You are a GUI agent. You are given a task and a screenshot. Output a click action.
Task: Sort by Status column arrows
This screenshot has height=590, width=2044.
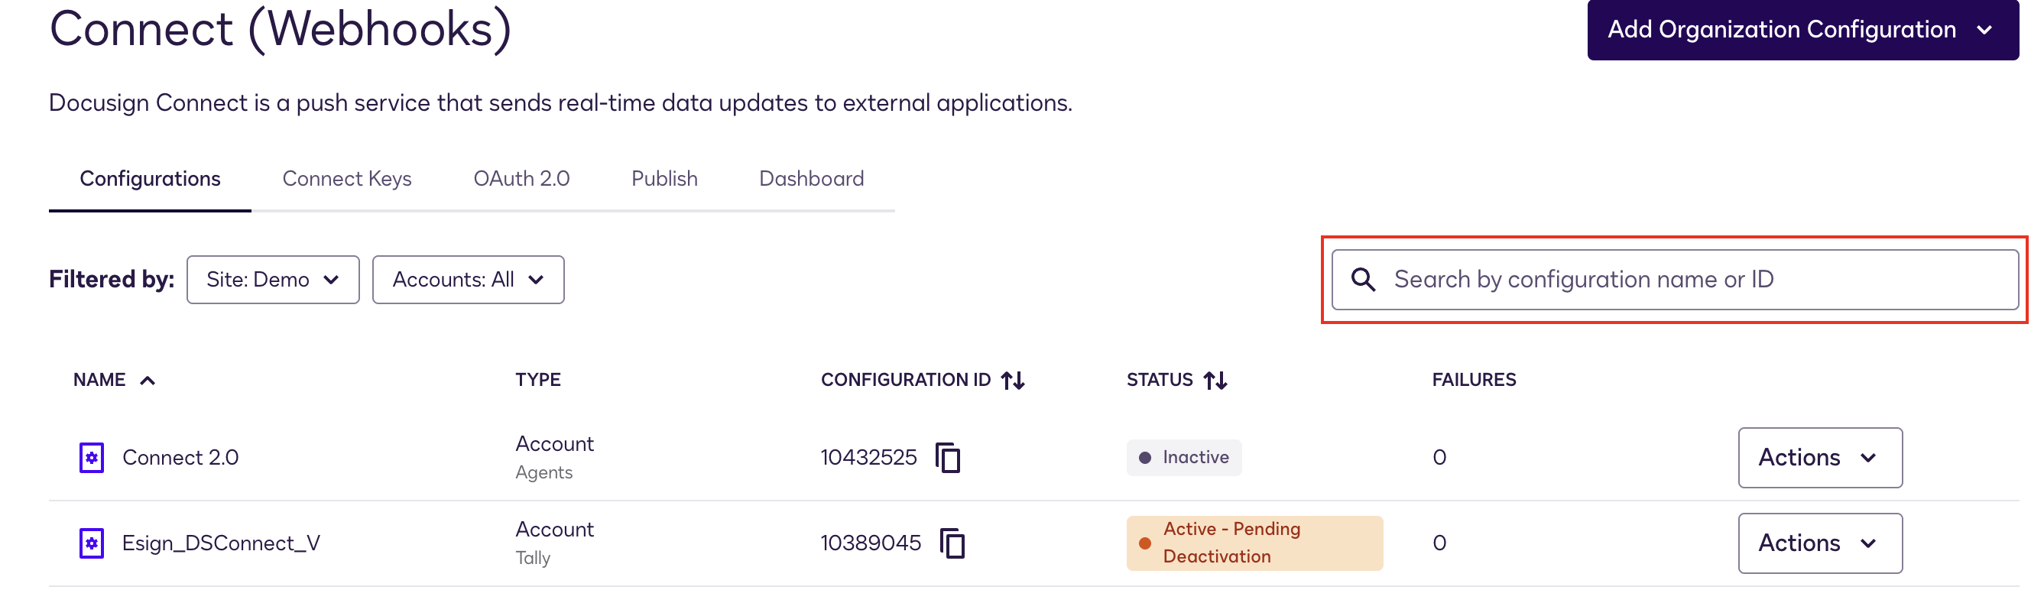tap(1215, 381)
